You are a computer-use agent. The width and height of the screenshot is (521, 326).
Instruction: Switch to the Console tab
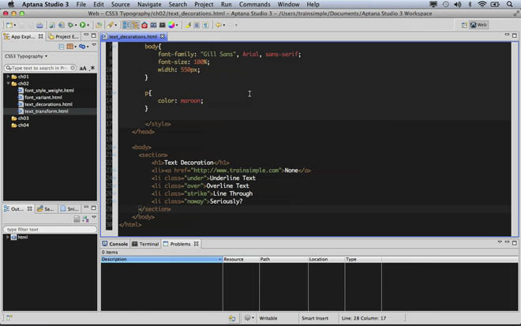point(114,244)
